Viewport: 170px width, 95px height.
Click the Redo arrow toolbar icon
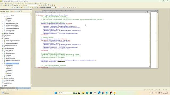21,5
